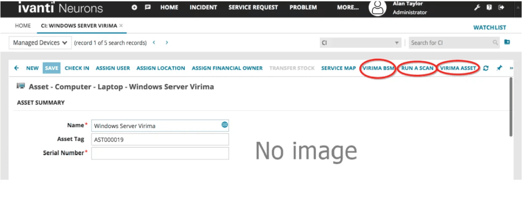Open the MORE... menu

tap(348, 7)
